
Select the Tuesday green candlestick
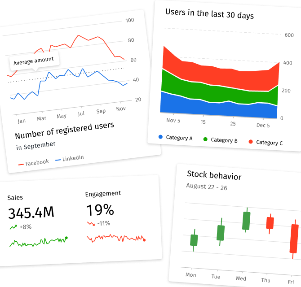pos(221,232)
